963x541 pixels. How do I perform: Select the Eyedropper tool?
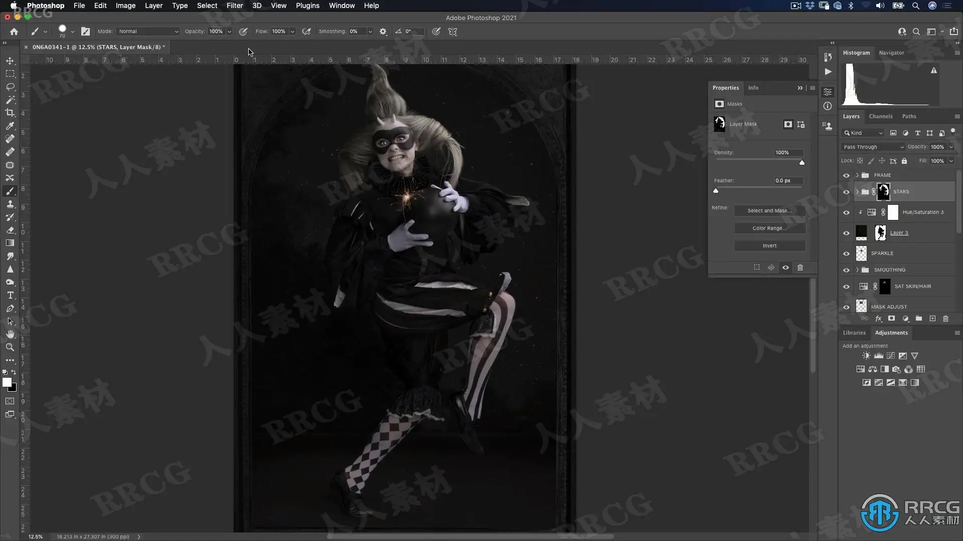pos(10,126)
